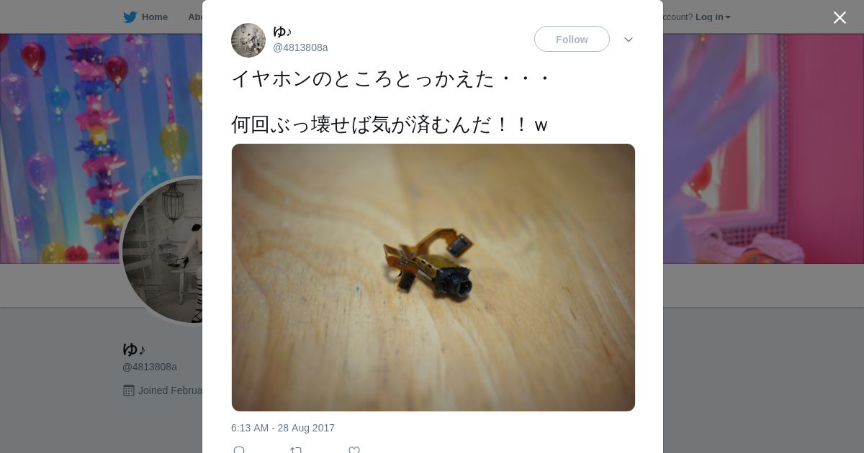Like the tweet with heart icon
864x453 pixels.
coord(354,450)
